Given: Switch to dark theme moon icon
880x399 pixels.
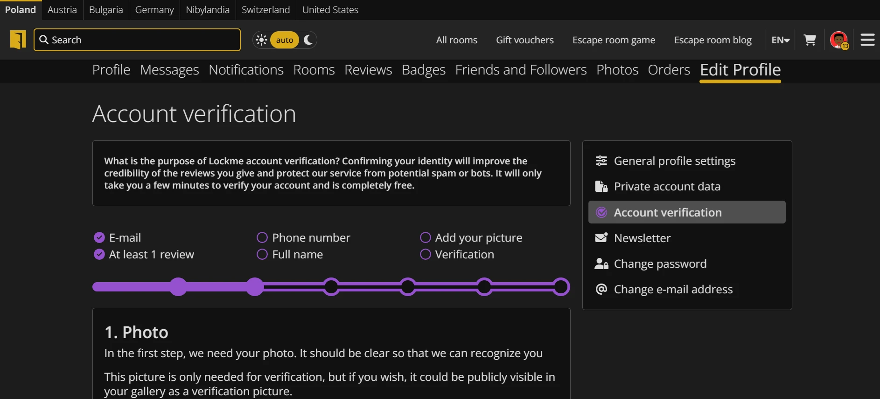Looking at the screenshot, I should 308,40.
